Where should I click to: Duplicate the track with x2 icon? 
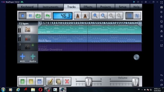58,82
